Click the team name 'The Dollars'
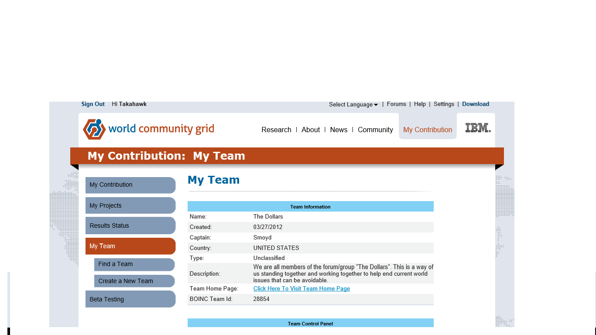 (x=268, y=217)
